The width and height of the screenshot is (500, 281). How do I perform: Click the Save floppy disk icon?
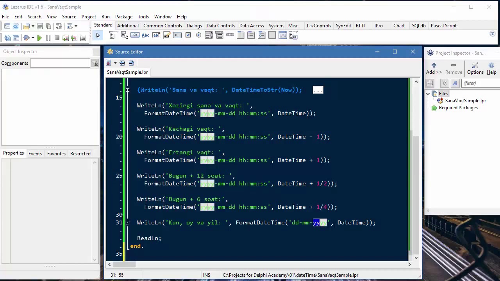(x=40, y=26)
